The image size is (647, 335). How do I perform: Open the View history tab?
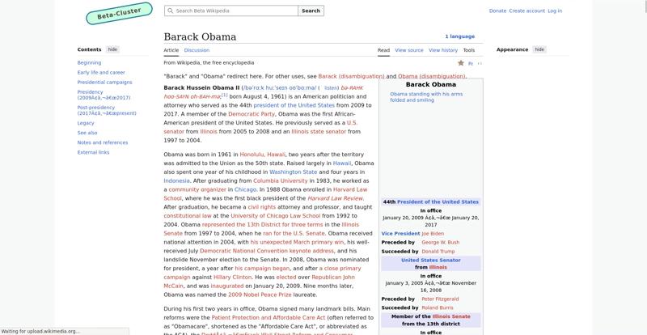tap(443, 50)
